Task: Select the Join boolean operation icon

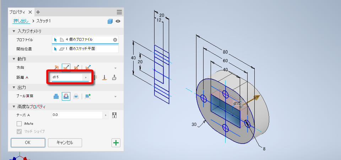Action: (x=56, y=96)
